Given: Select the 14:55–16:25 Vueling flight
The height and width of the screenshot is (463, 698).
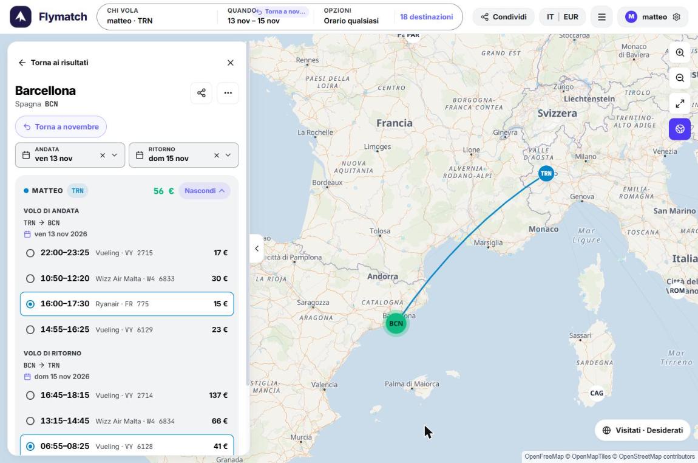Looking at the screenshot, I should (127, 330).
